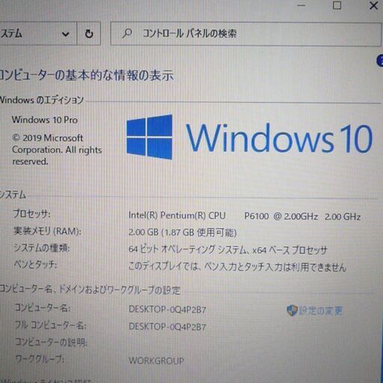Expand the address bar history dropdown

coord(66,34)
